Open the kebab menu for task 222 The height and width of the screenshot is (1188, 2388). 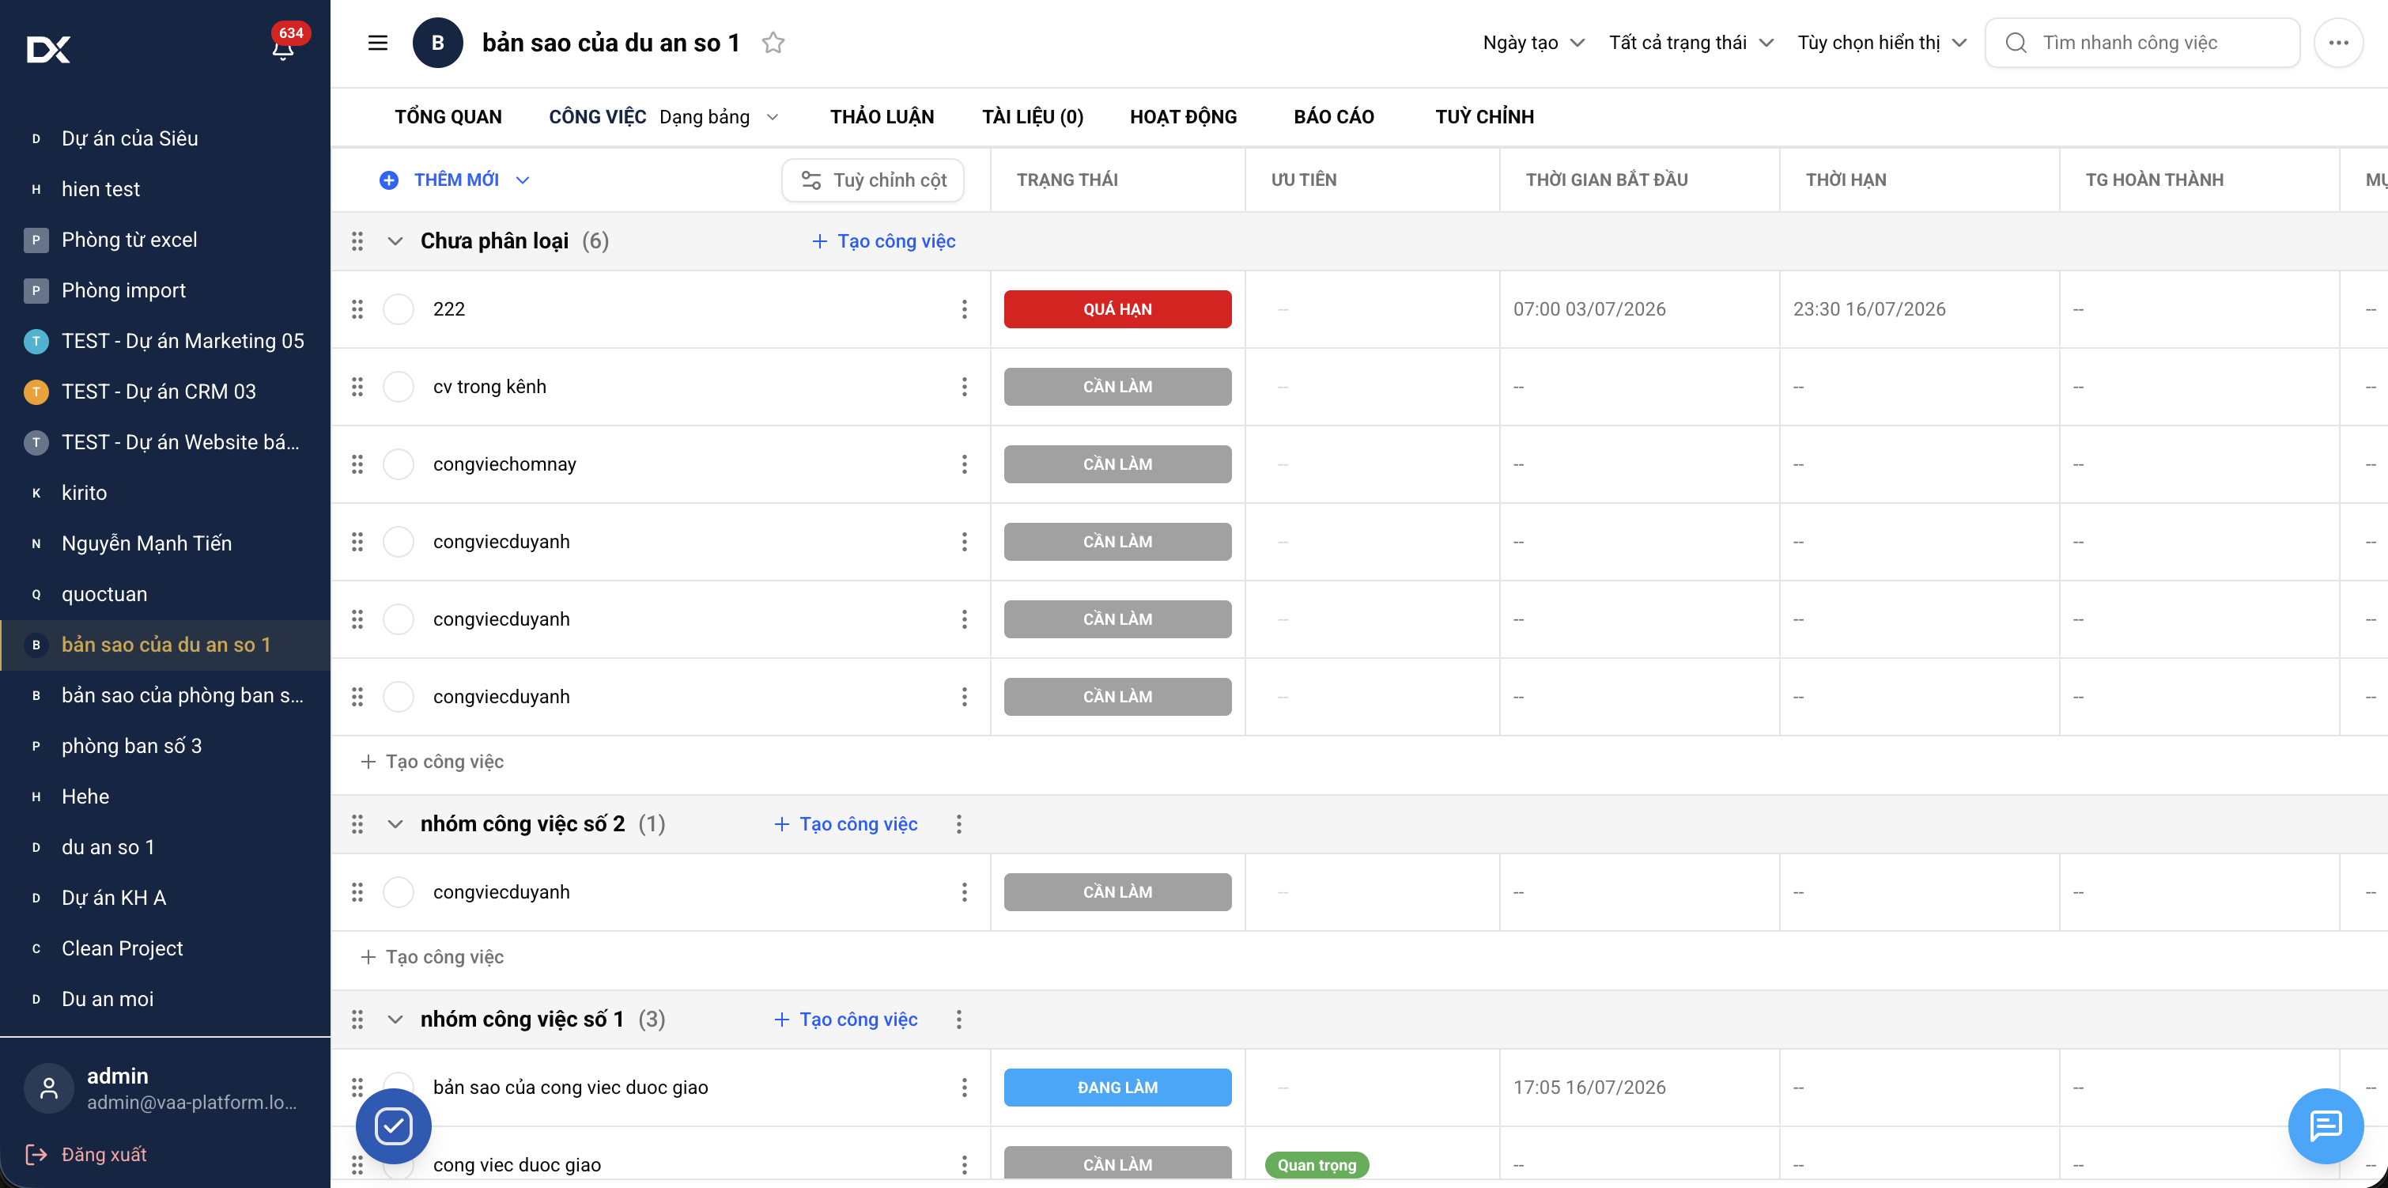(x=964, y=308)
